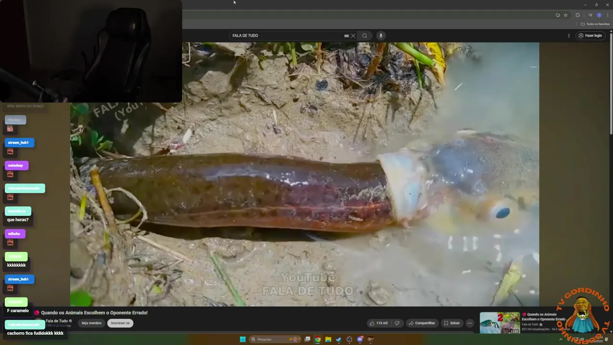
Task: Click the Fazer login button
Action: (x=590, y=35)
